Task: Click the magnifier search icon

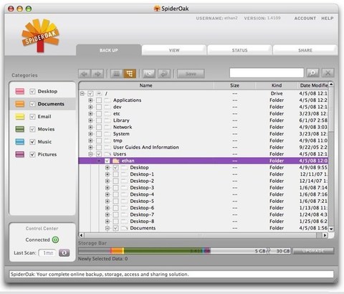Action: pyautogui.click(x=312, y=73)
